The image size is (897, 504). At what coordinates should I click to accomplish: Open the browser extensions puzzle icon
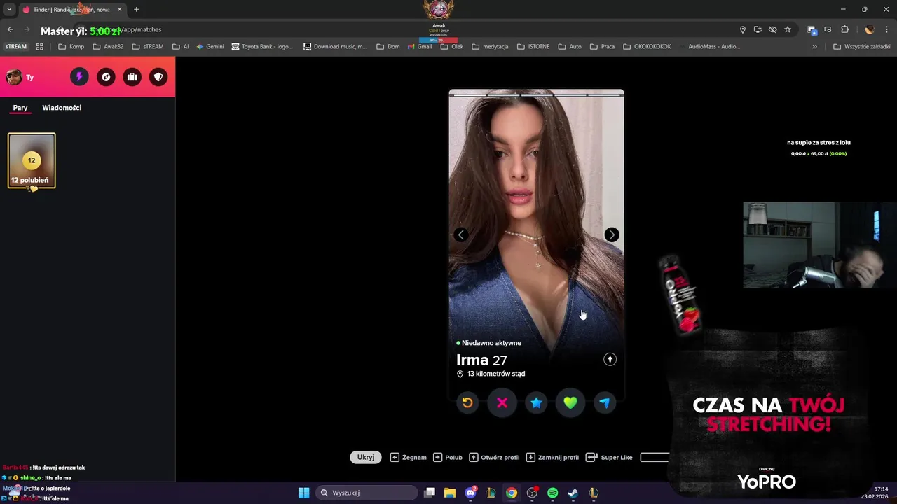844,29
